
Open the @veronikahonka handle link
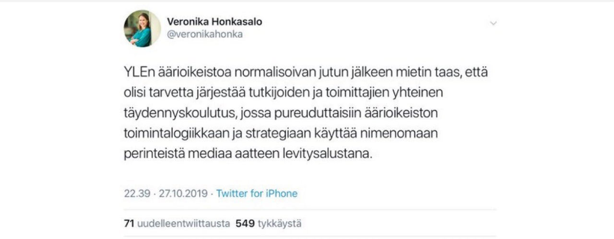205,34
